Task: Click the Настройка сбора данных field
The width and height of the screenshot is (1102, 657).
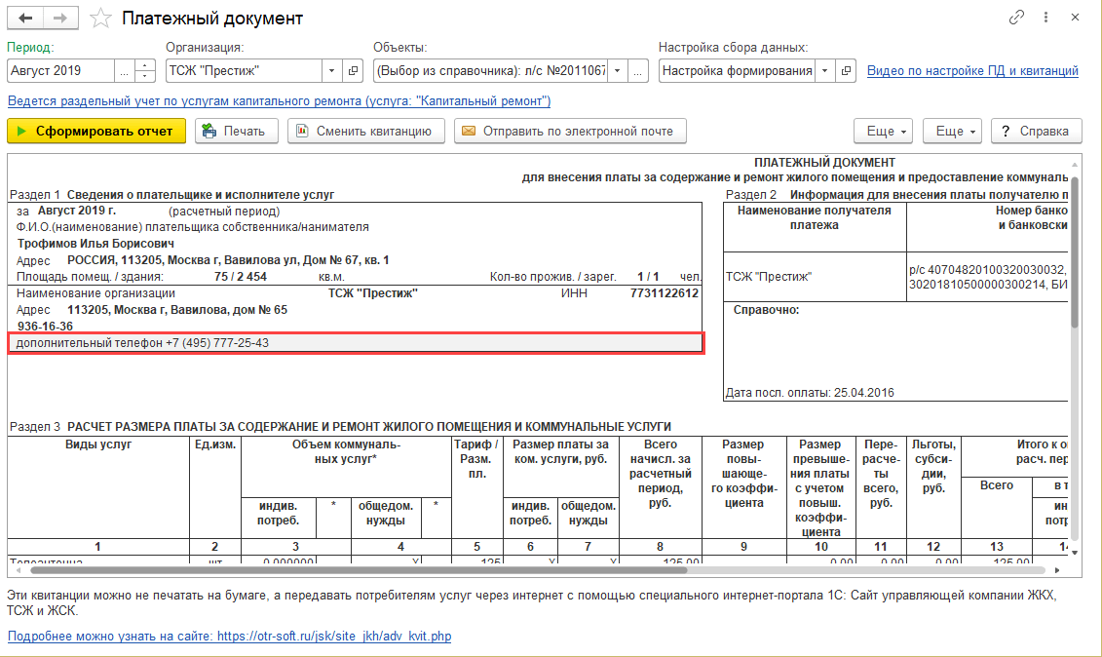Action: [x=738, y=70]
